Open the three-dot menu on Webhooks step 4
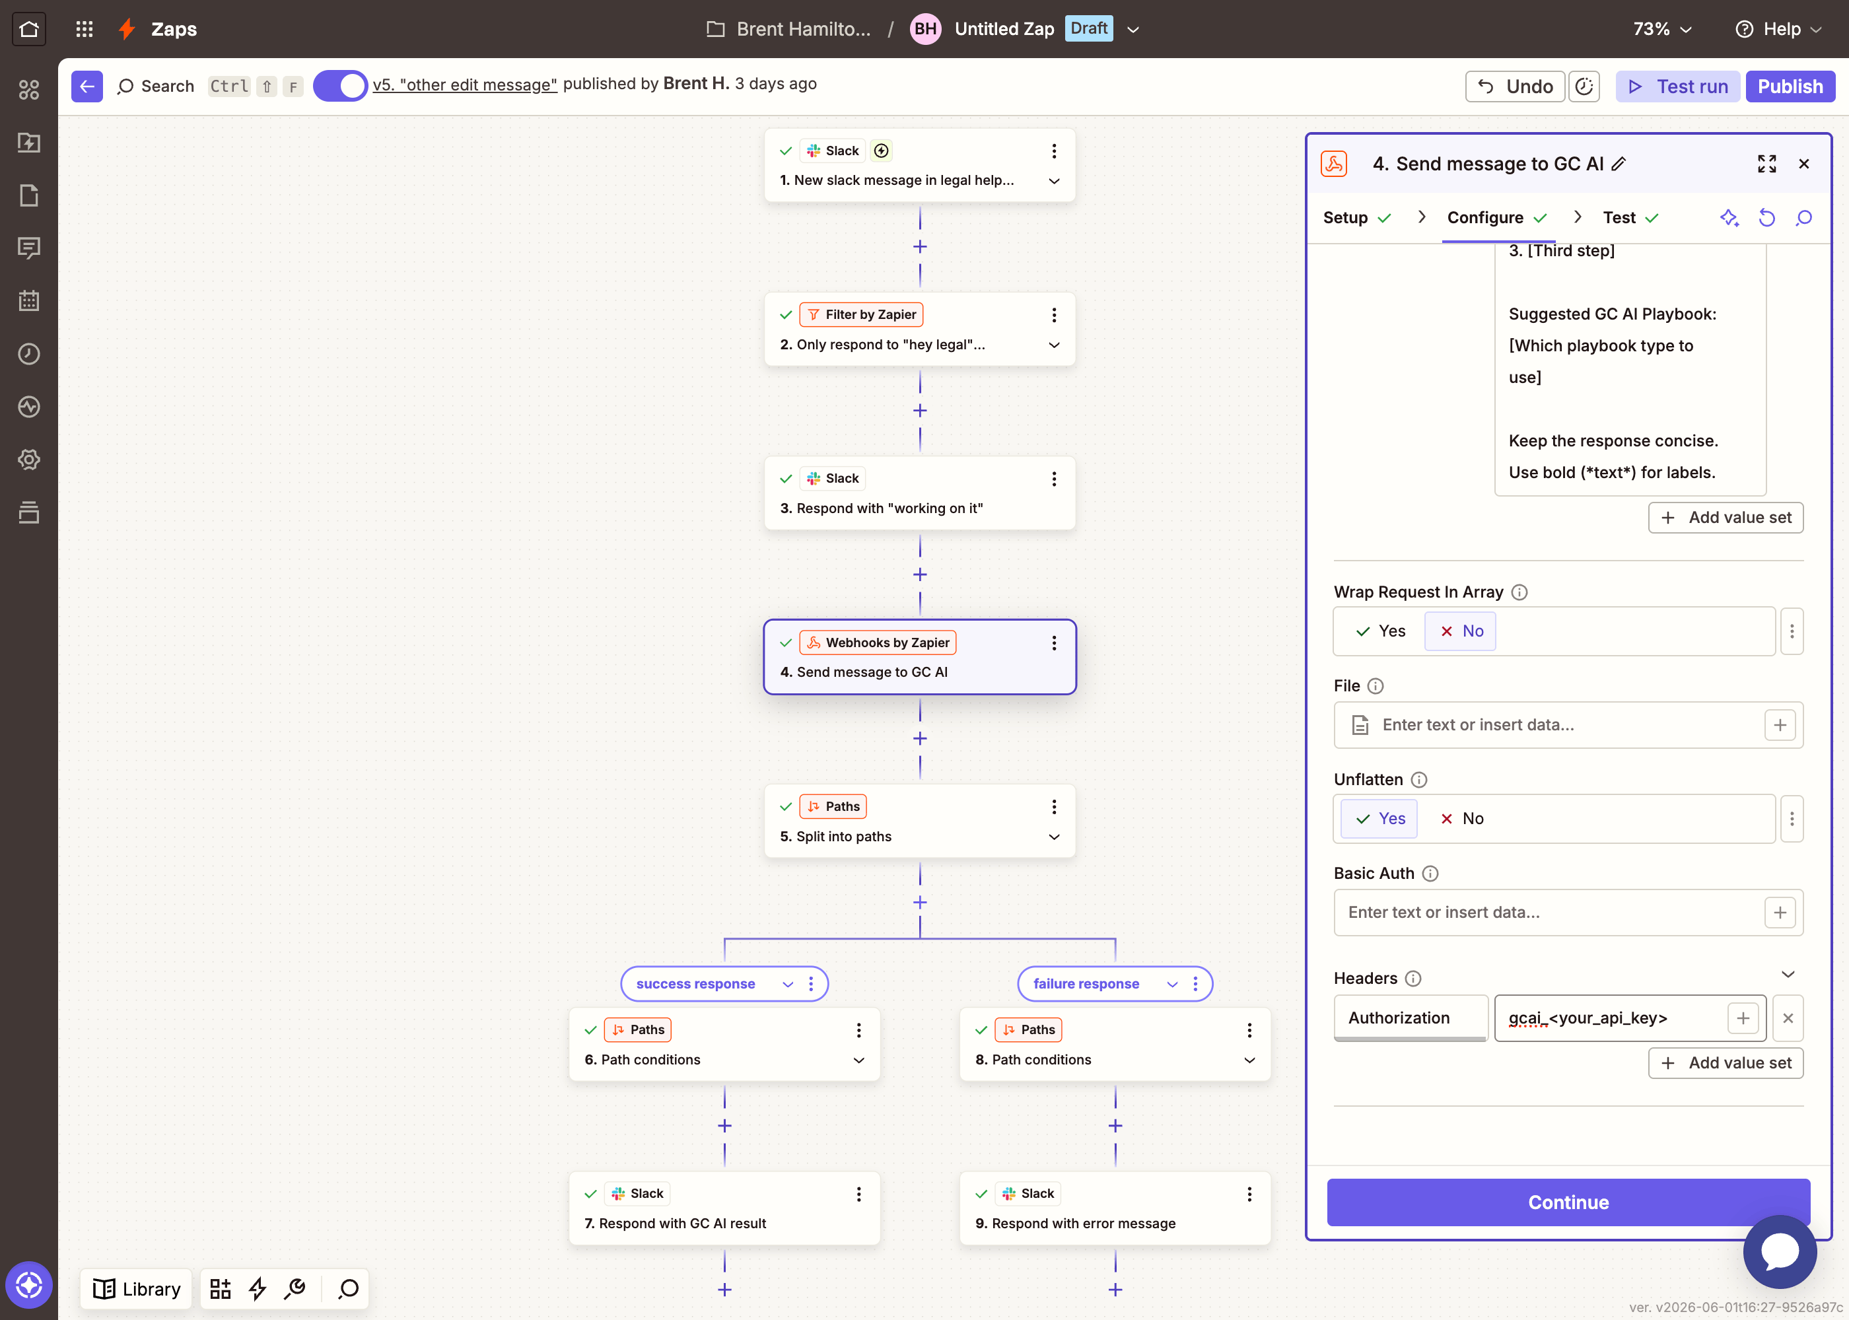The height and width of the screenshot is (1320, 1849). pos(1054,643)
